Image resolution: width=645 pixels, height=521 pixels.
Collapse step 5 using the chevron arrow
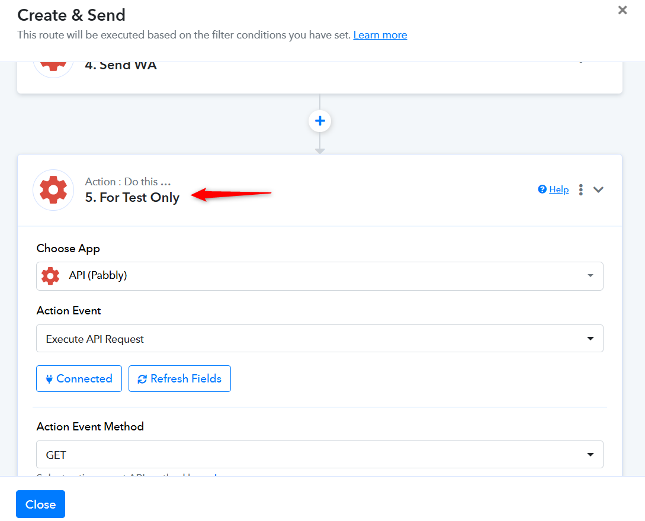598,189
